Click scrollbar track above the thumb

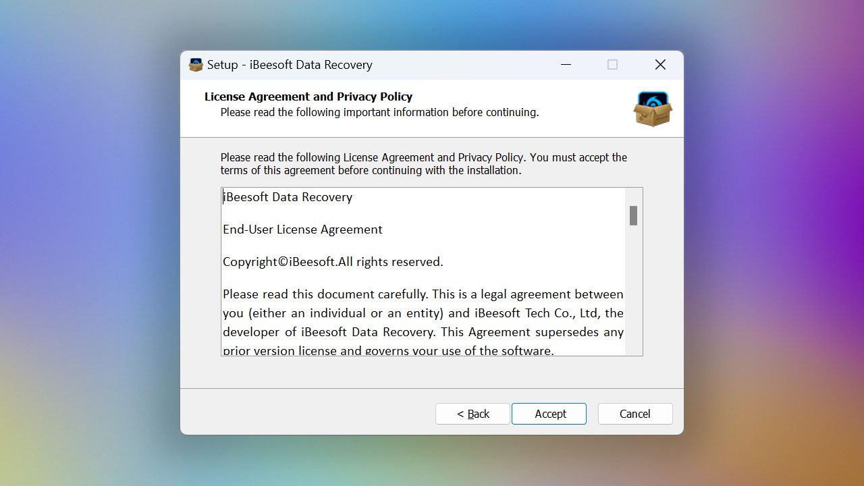tap(633, 196)
